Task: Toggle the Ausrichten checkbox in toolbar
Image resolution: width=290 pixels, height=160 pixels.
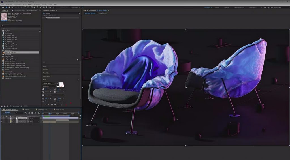Action: point(71,7)
